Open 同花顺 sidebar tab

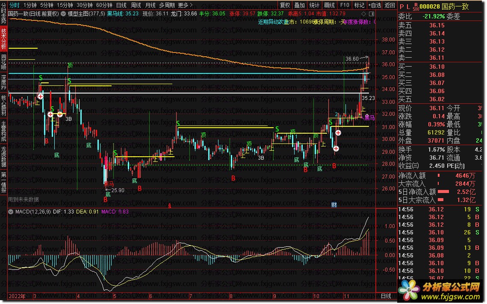pos(3,62)
